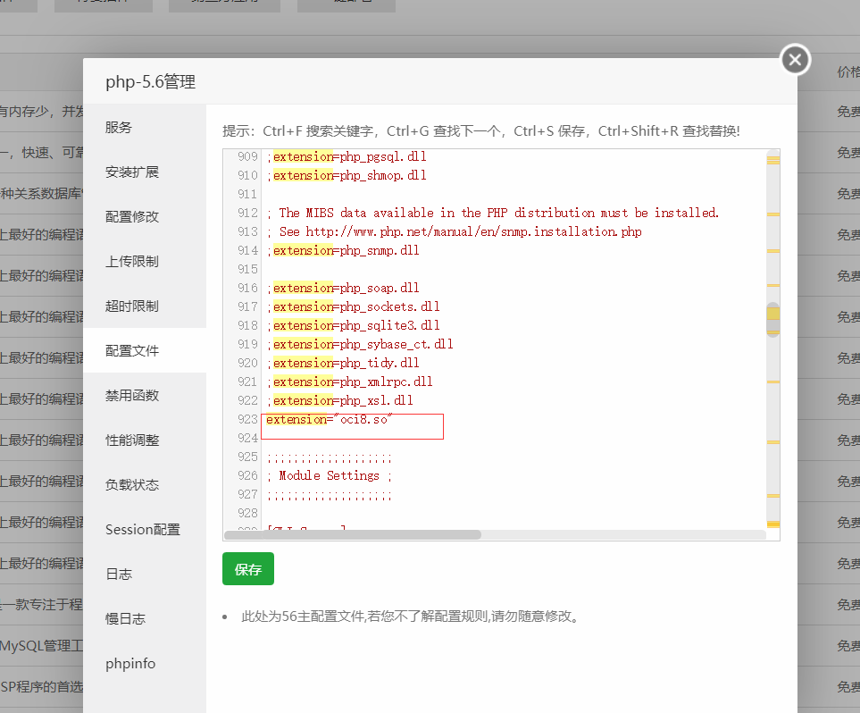Click the snmp.installation.php URL line

click(455, 231)
